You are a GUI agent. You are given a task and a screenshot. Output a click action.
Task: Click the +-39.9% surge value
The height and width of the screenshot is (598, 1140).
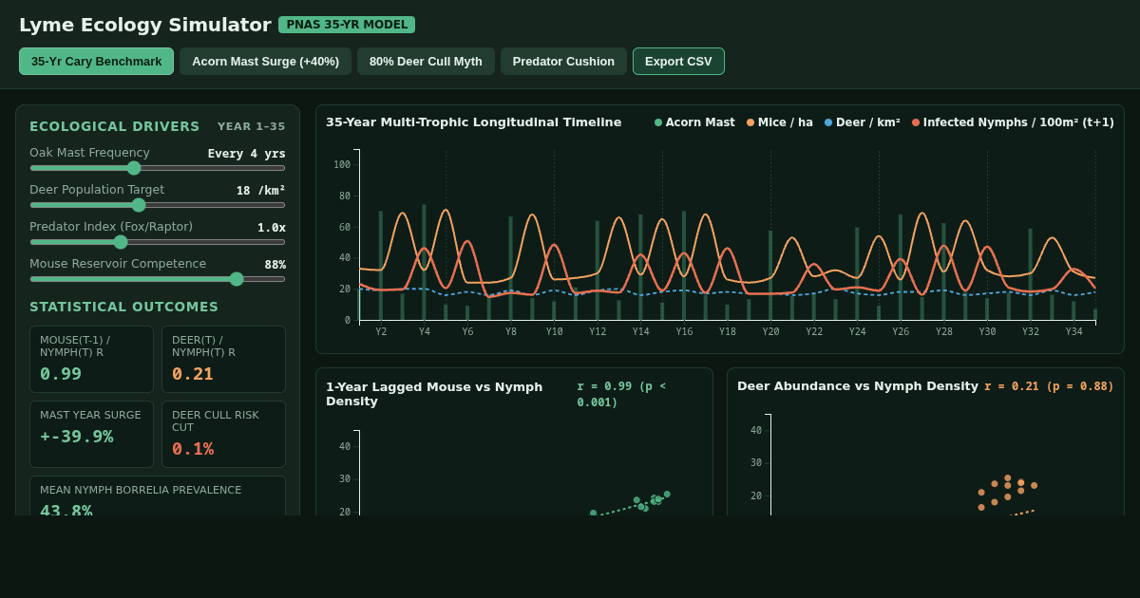click(77, 437)
